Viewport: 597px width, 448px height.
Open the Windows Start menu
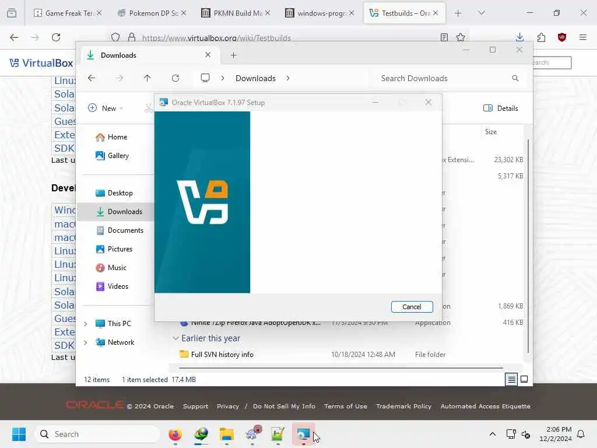click(x=19, y=434)
